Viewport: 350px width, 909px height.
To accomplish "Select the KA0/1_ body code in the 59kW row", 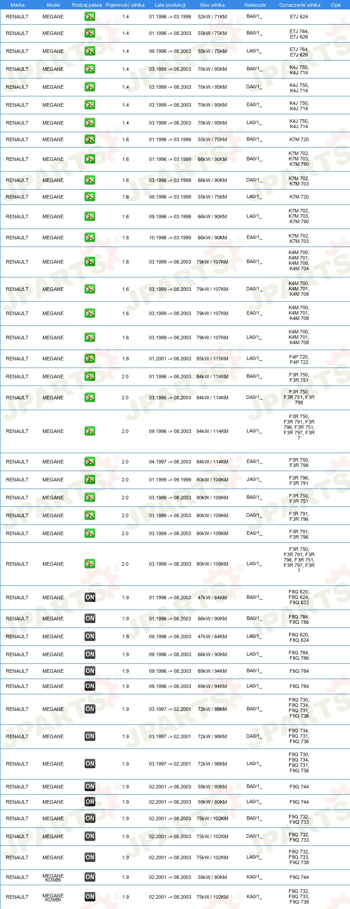I will pos(254,877).
